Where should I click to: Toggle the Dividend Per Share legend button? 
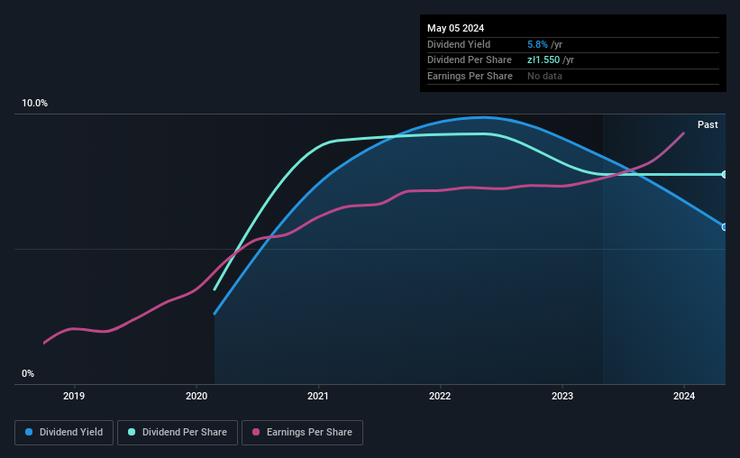pyautogui.click(x=178, y=433)
